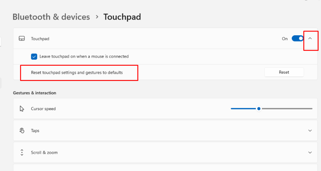Click the Scroll & zoom arrows icon
Screen dimensions: 321x171
(x=22, y=153)
